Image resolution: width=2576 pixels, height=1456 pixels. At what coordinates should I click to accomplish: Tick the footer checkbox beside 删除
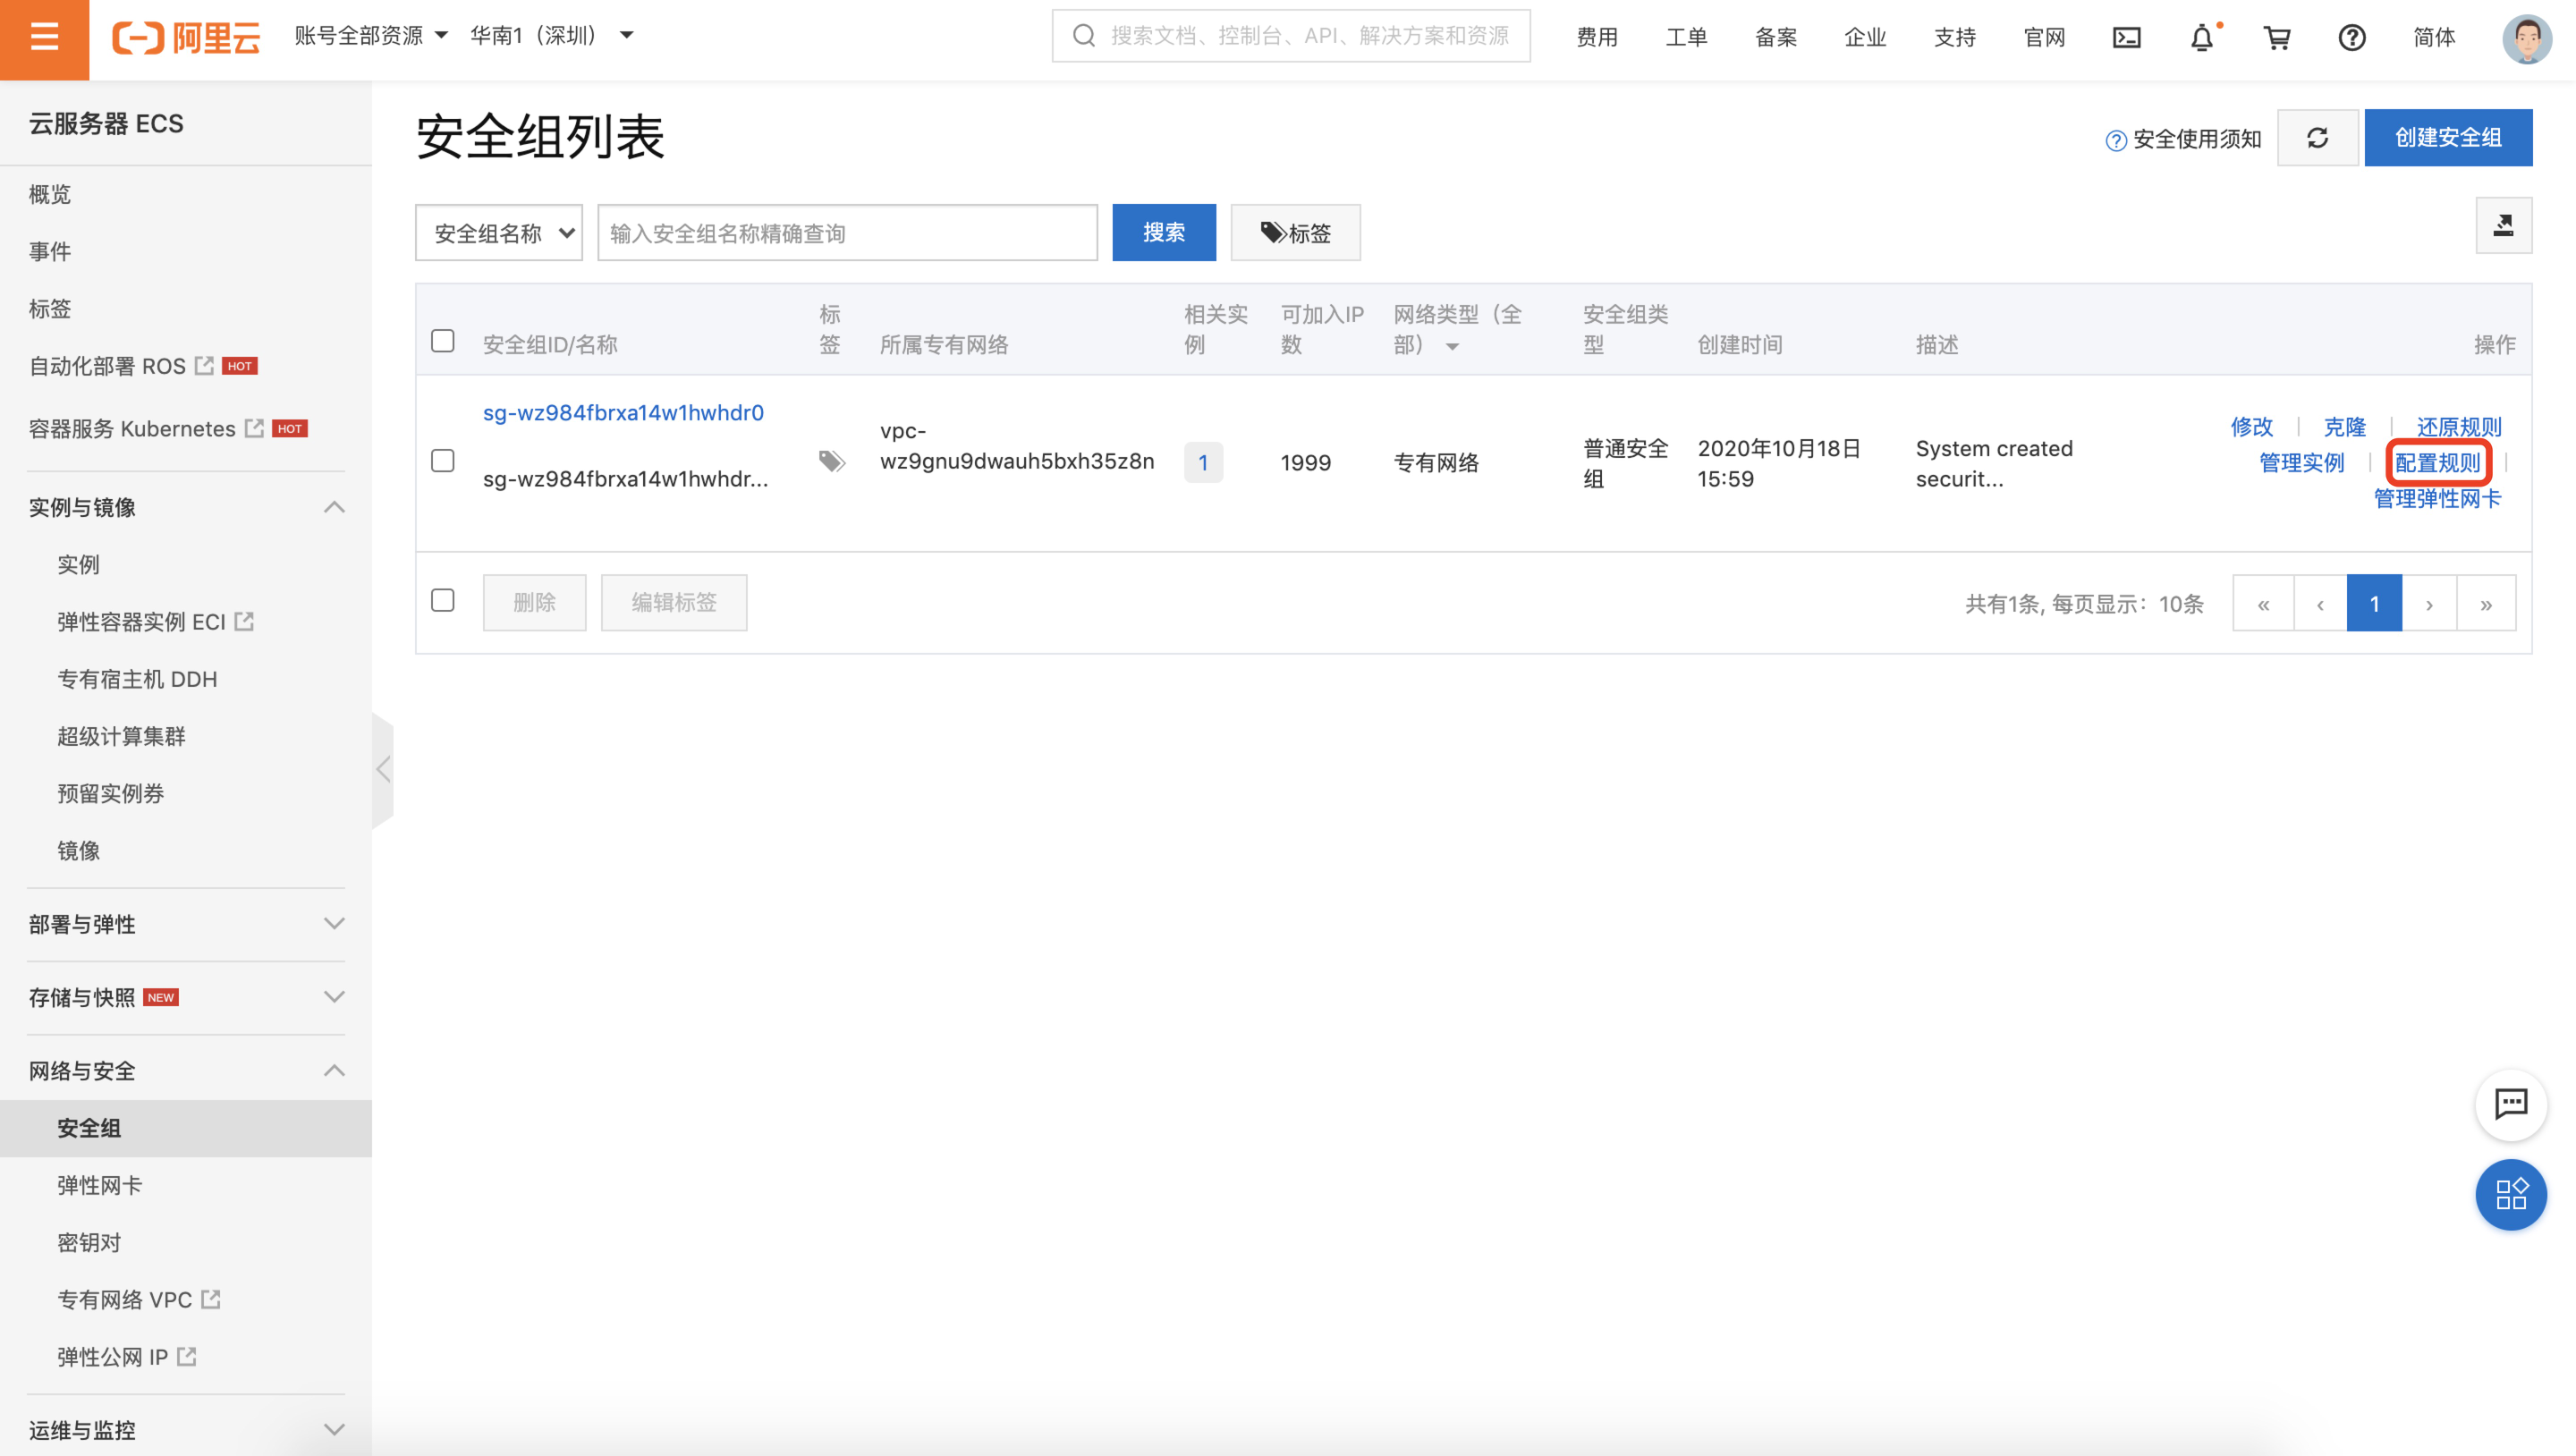point(442,600)
